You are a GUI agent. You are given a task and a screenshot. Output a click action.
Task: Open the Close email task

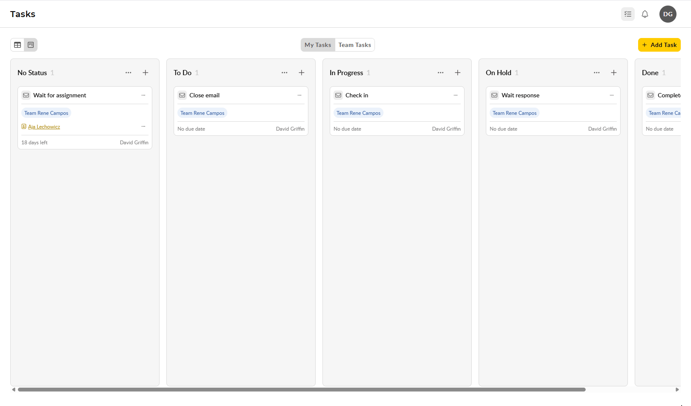[x=204, y=95]
